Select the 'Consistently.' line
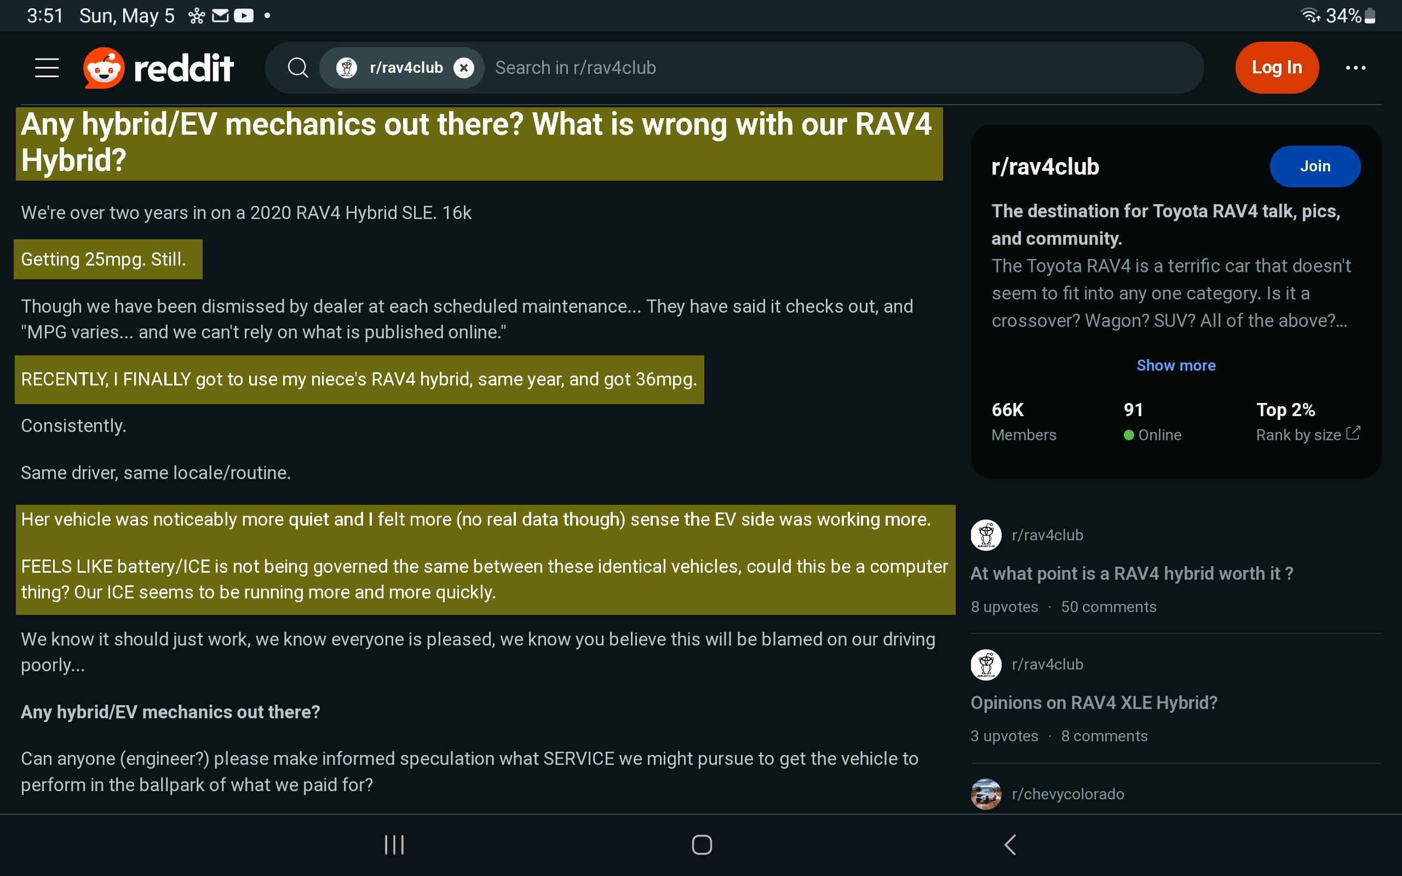The image size is (1402, 876). pos(73,426)
